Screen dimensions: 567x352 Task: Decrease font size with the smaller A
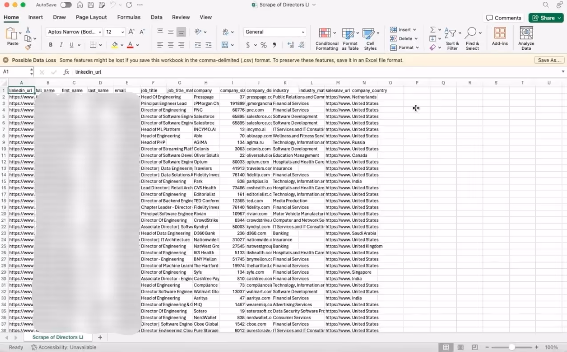tap(142, 32)
